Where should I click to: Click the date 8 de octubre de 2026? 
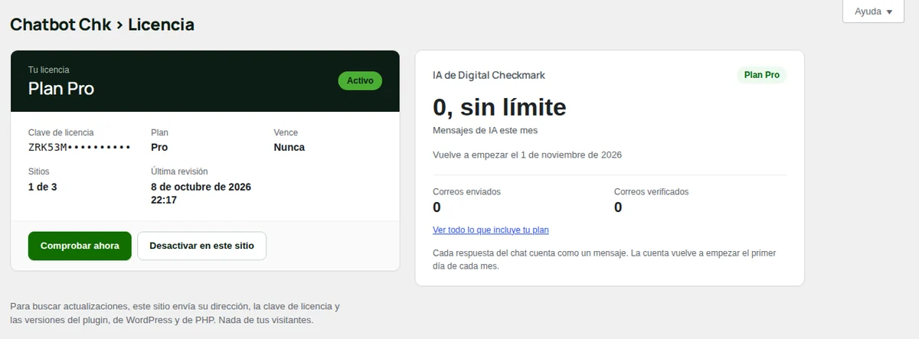201,187
